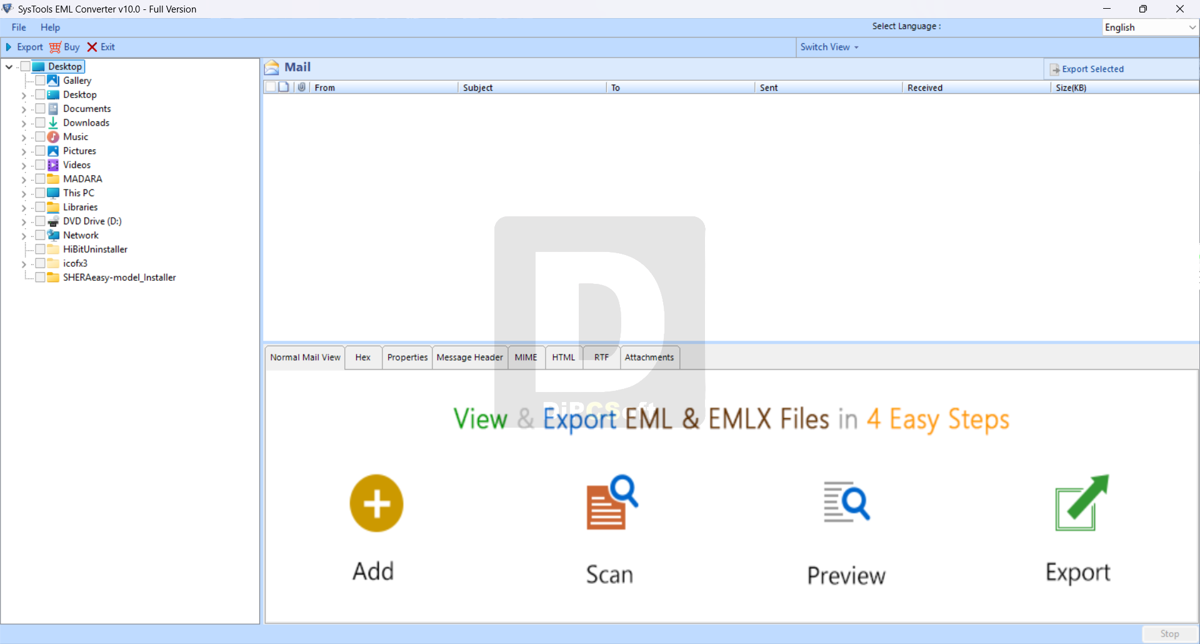Expand the Documents tree node

coord(24,109)
